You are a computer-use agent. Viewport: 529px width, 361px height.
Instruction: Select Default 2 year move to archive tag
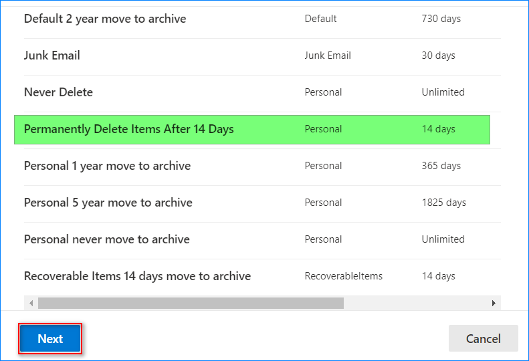[105, 19]
